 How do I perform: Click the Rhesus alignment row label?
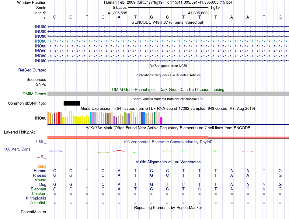[40, 175]
